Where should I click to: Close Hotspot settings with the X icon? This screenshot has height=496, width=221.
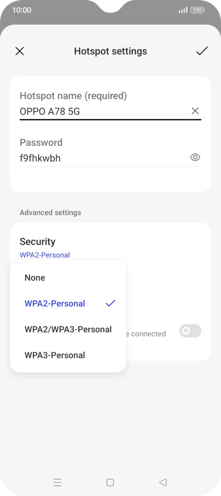pos(20,51)
